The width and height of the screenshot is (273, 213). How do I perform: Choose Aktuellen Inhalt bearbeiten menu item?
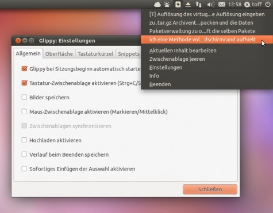[207, 51]
